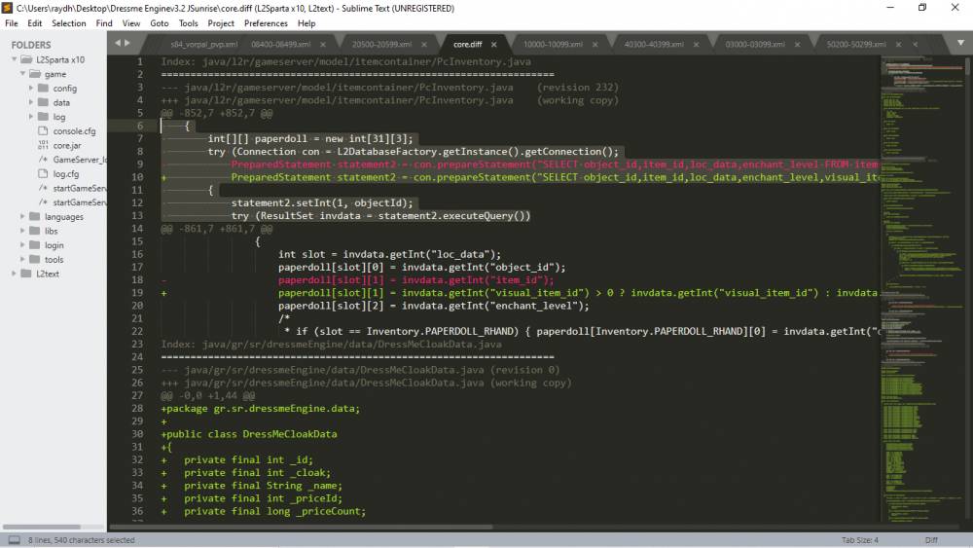
Task: Expand the languages folder
Action: [x=23, y=216]
